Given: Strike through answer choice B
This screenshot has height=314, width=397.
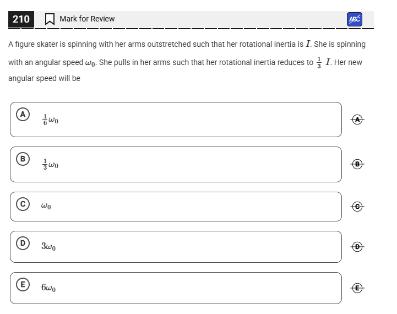Looking at the screenshot, I should pyautogui.click(x=357, y=164).
